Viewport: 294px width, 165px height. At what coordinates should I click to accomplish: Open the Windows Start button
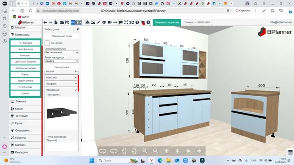coord(92,160)
